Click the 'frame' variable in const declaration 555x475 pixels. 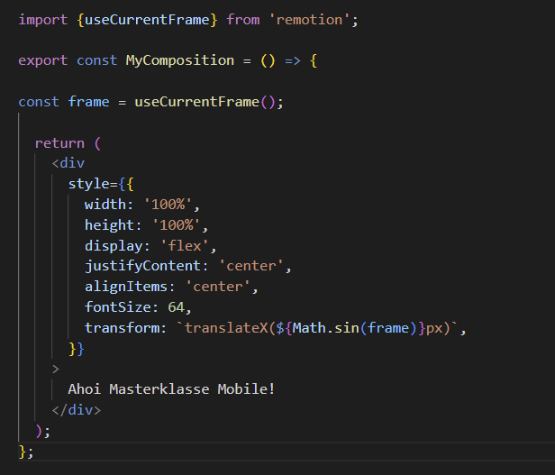click(x=89, y=102)
